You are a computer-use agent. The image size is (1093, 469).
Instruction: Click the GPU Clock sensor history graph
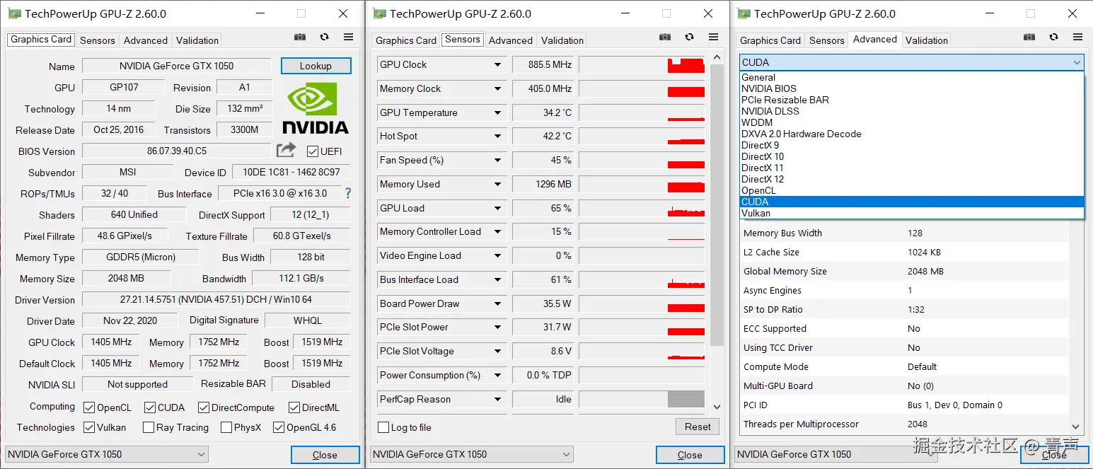(642, 65)
